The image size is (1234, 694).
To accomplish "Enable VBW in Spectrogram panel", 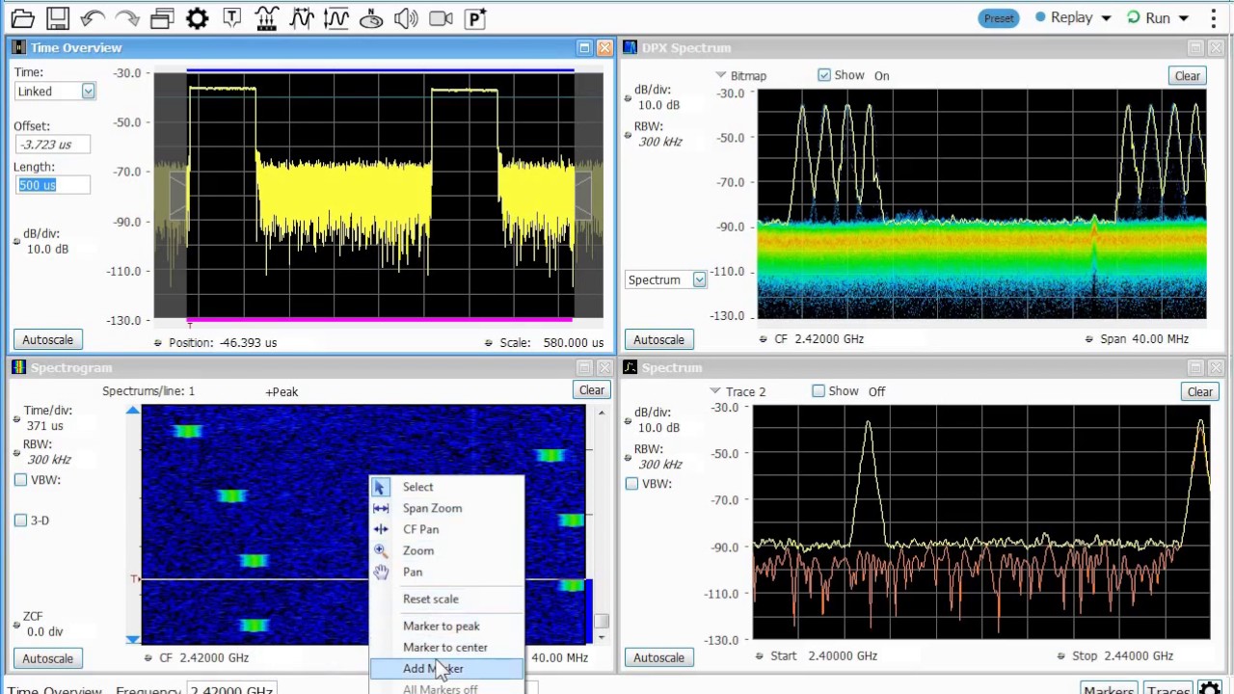I will coord(20,480).
